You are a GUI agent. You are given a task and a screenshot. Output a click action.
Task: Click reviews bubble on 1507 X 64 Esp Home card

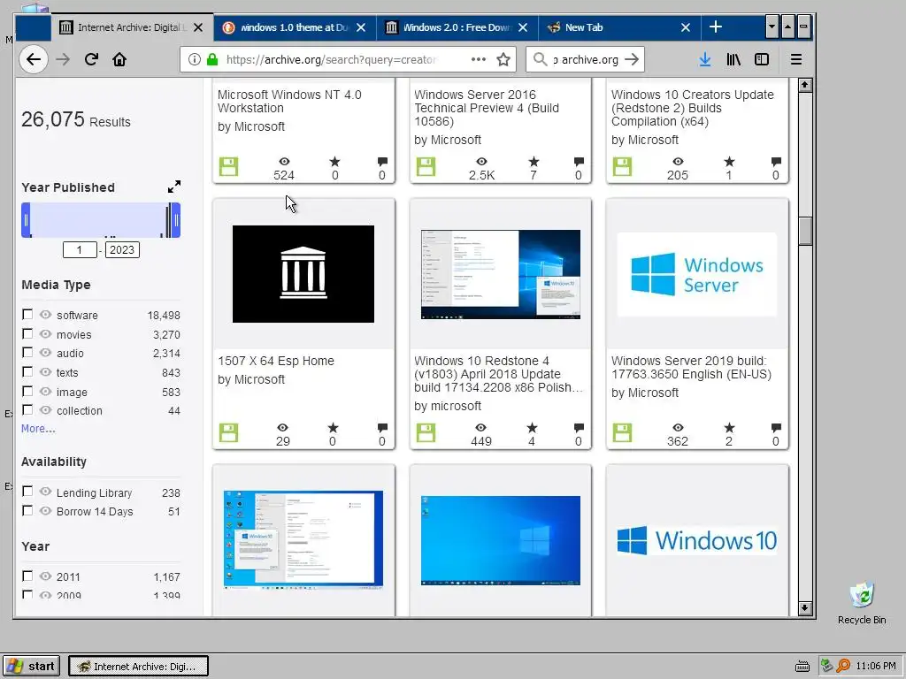pos(382,428)
